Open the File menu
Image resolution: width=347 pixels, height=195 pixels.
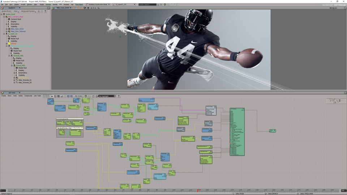2,4
